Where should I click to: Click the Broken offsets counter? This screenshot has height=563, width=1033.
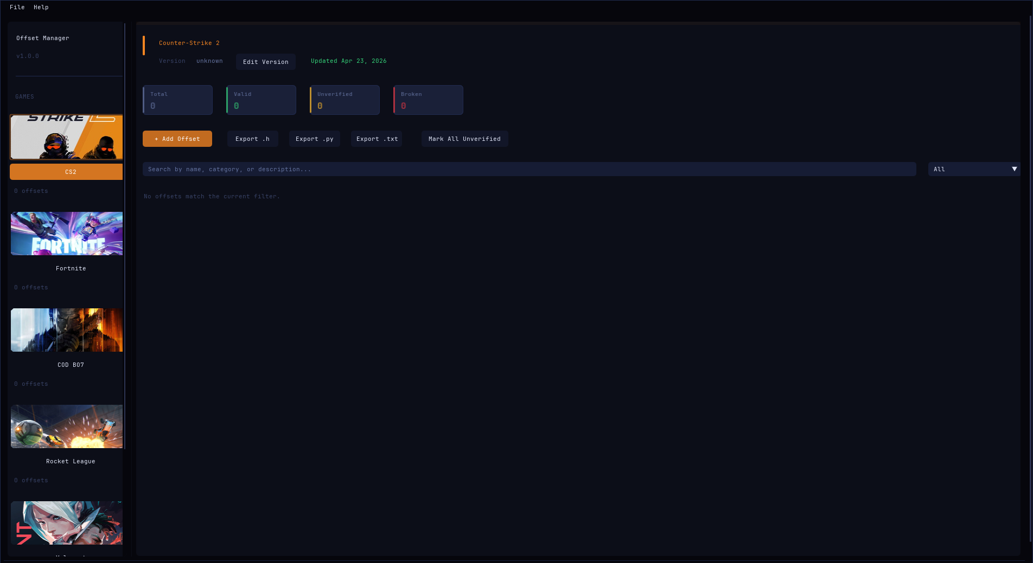428,100
